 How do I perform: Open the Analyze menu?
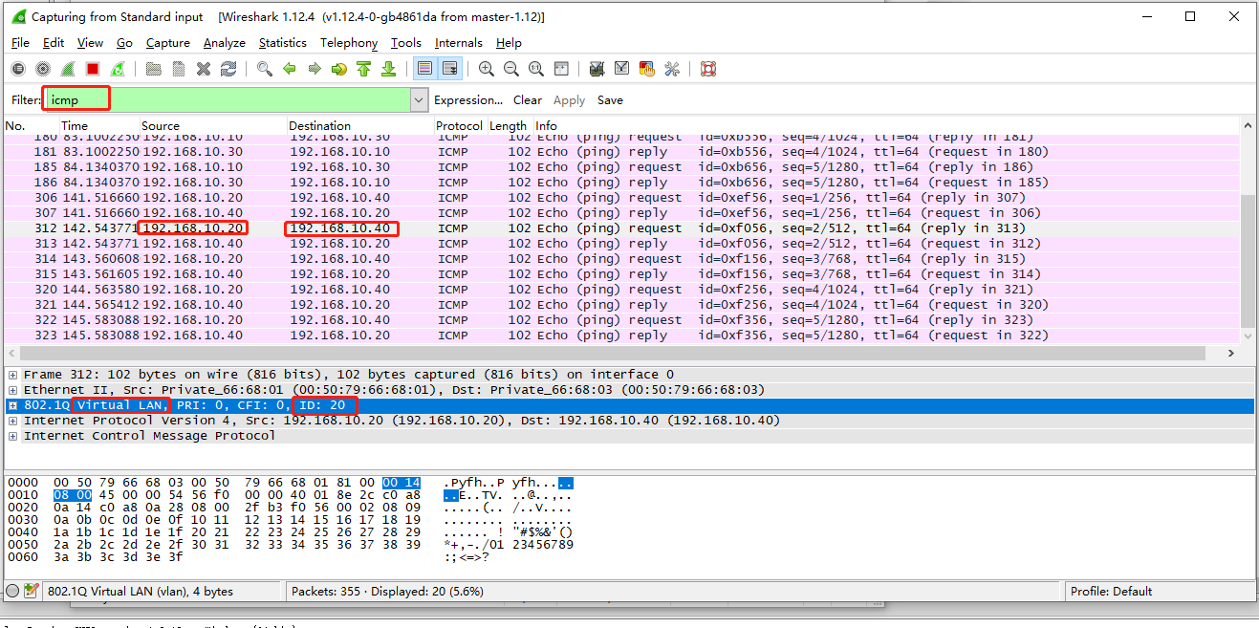(225, 43)
